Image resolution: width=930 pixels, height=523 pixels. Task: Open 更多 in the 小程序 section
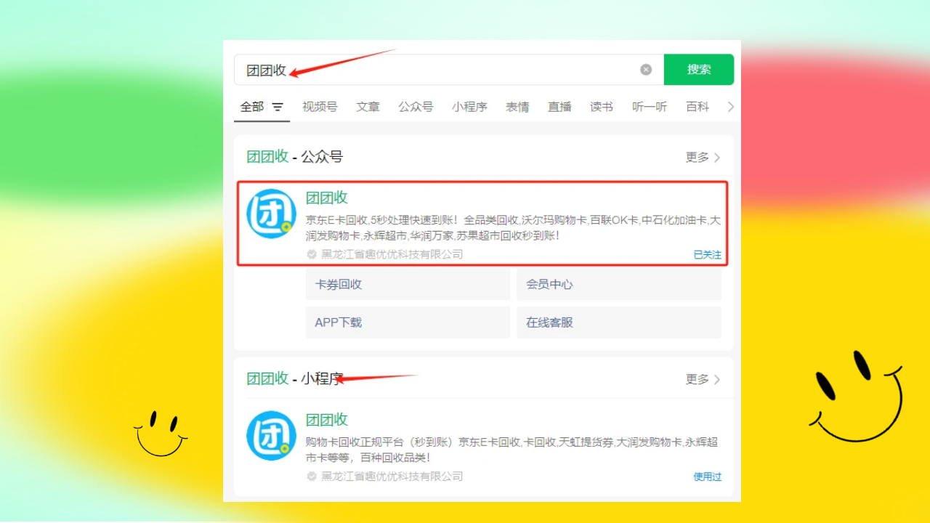[703, 379]
